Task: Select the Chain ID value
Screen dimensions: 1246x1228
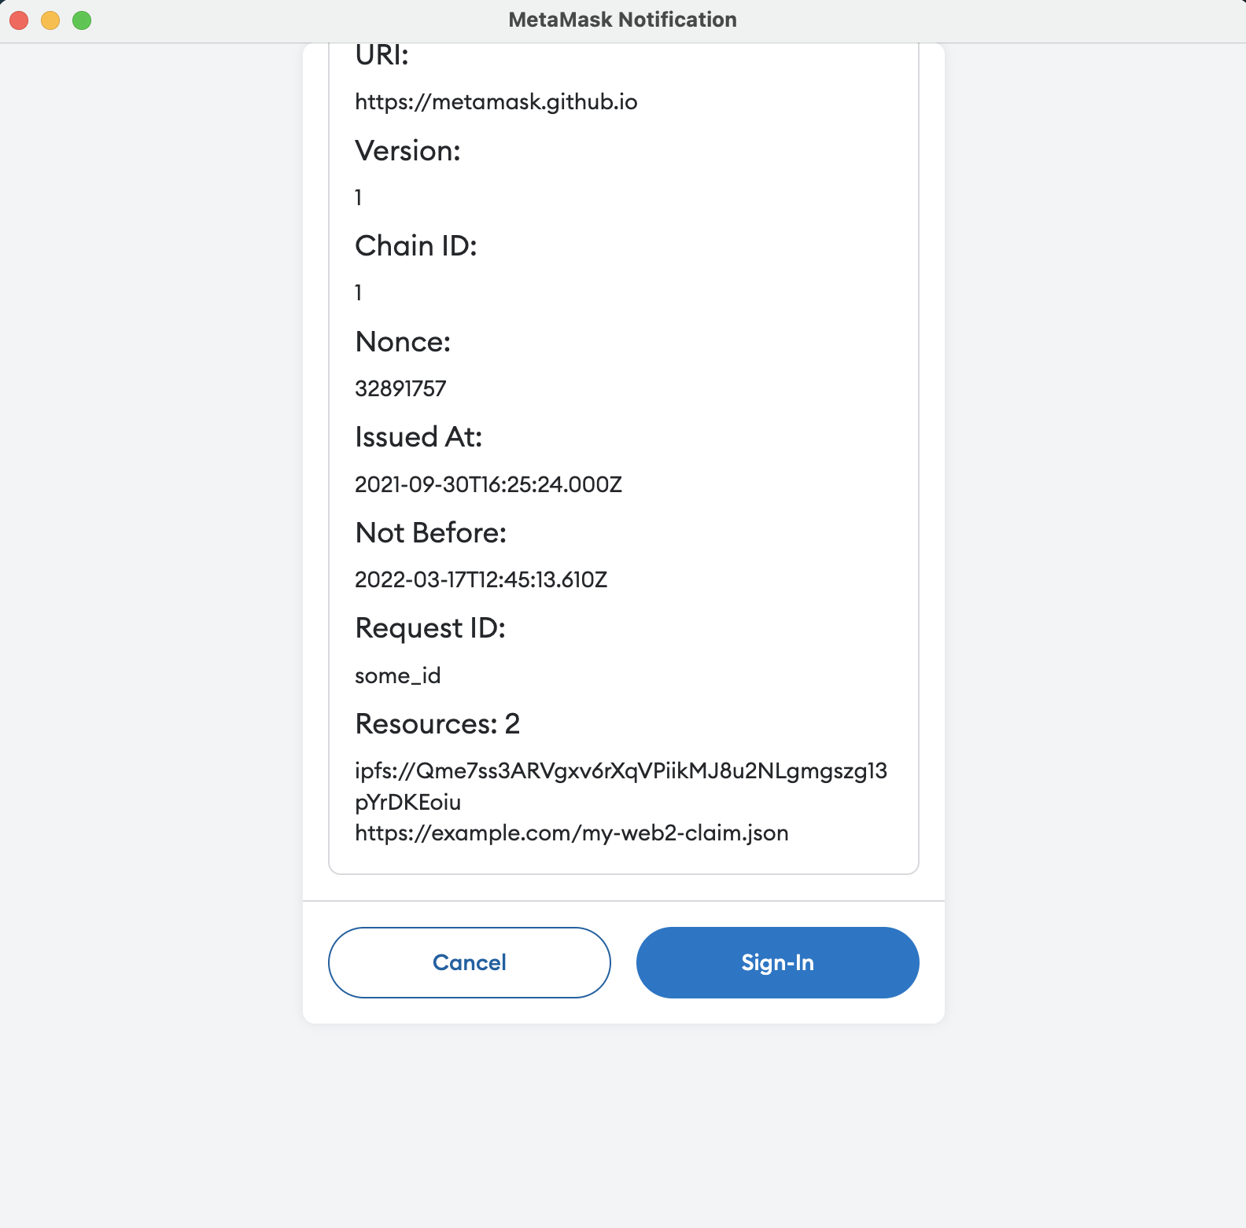Action: pyautogui.click(x=358, y=292)
